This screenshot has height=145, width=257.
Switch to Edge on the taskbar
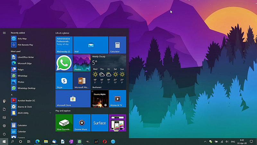tap(38, 141)
